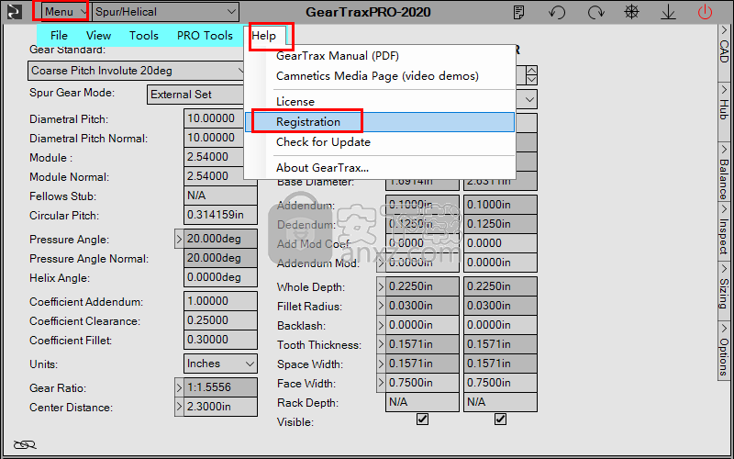Expand the Whole Depth arrow

click(381, 286)
